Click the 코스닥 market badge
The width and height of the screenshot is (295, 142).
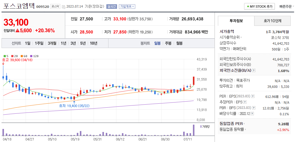coord(55,7)
